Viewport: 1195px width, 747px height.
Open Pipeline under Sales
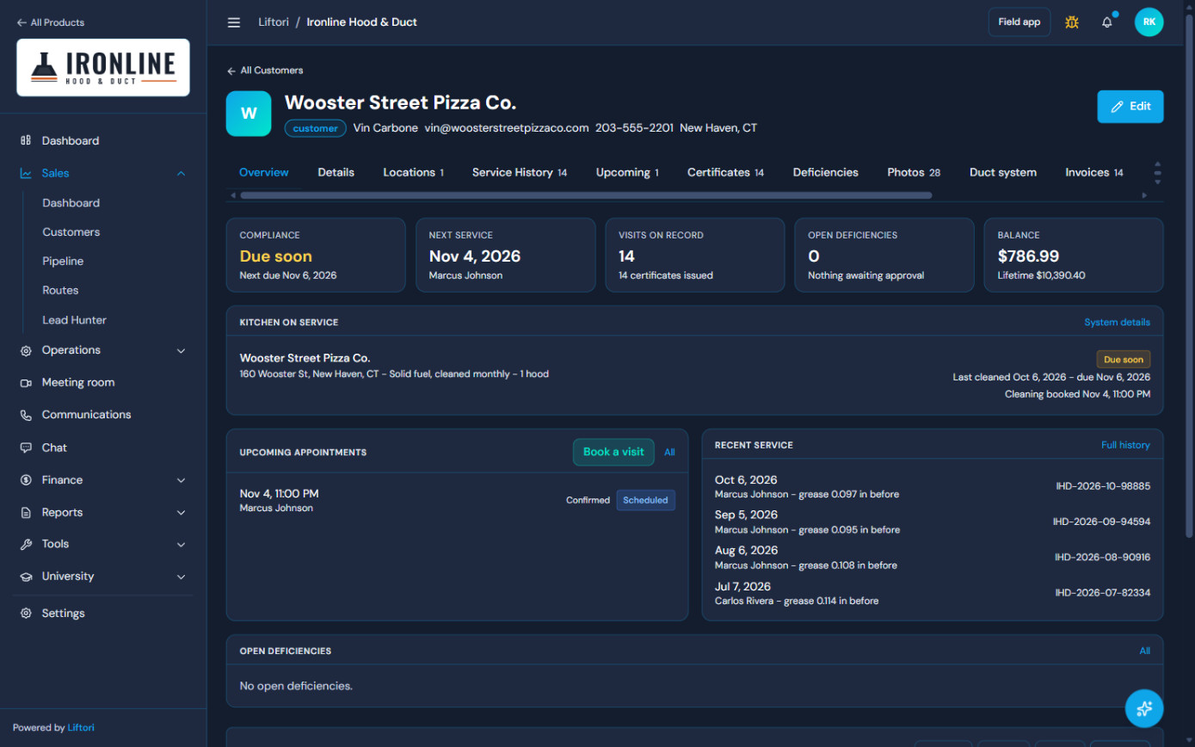(x=63, y=261)
